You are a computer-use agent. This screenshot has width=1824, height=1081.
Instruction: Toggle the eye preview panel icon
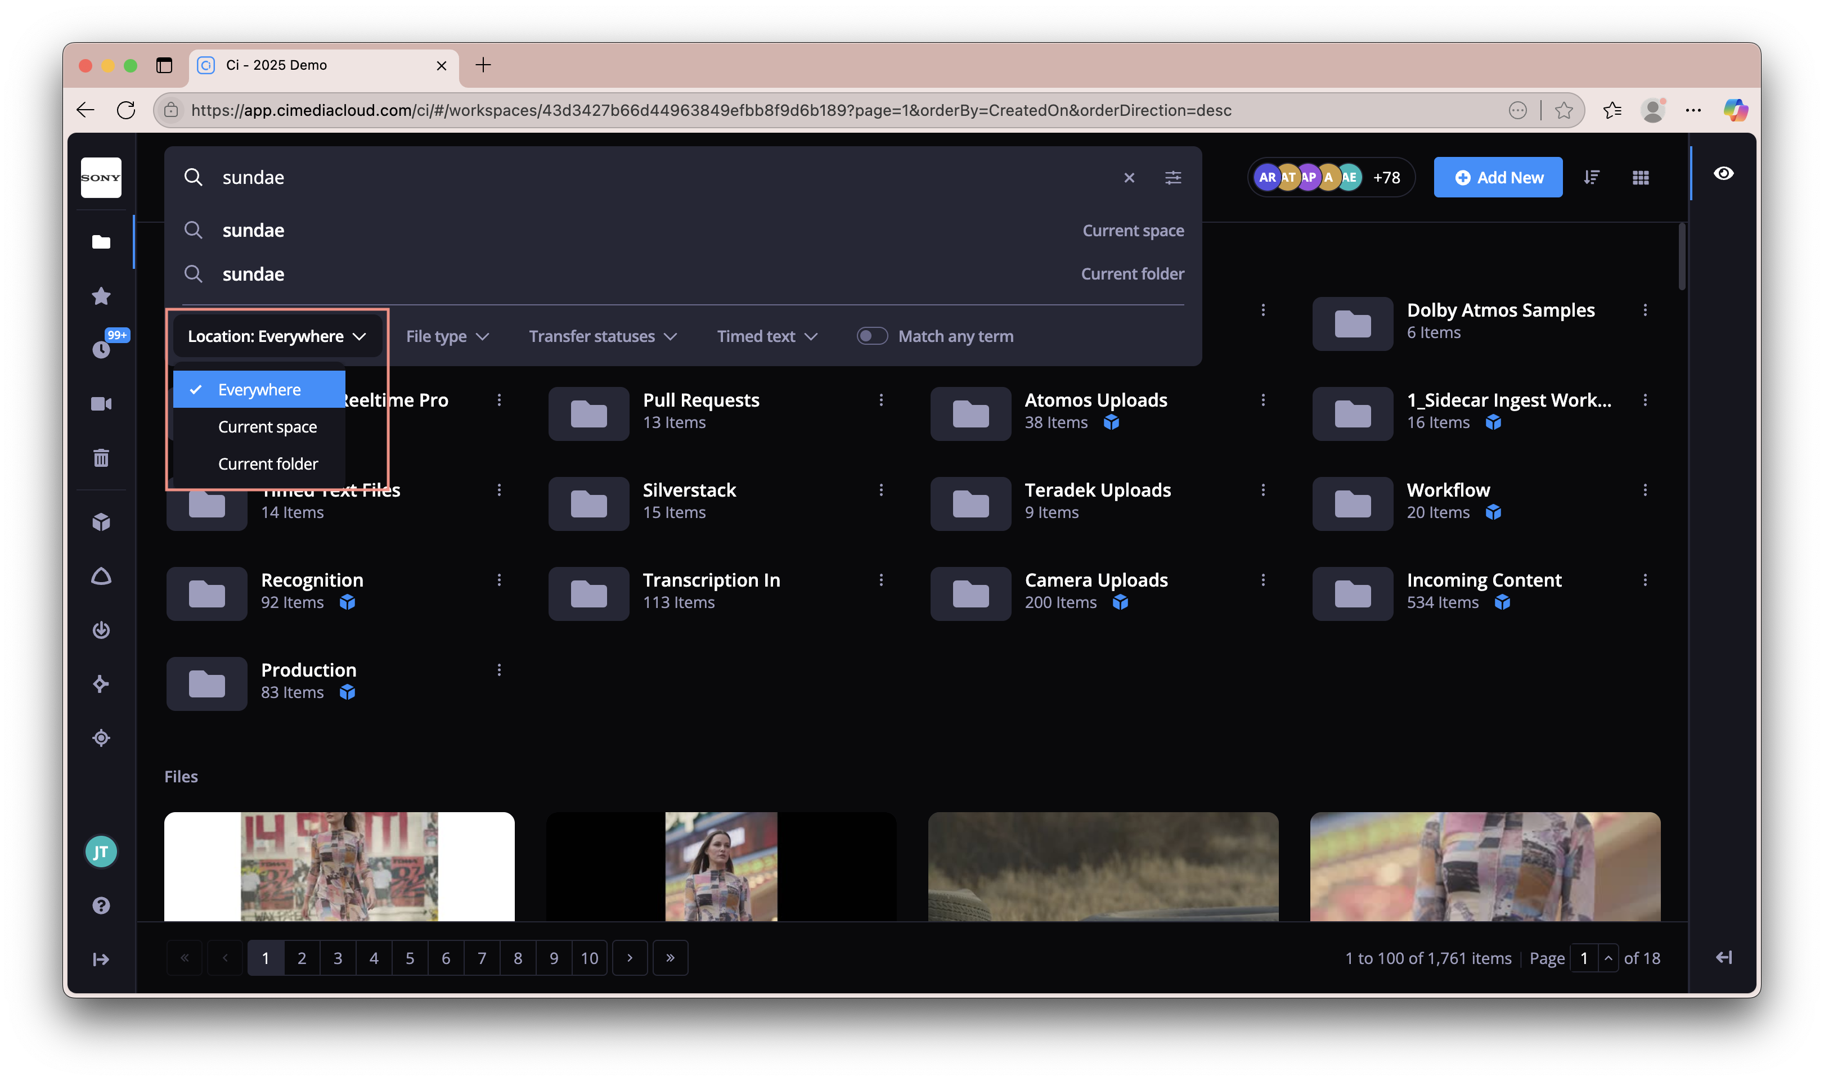1723,173
